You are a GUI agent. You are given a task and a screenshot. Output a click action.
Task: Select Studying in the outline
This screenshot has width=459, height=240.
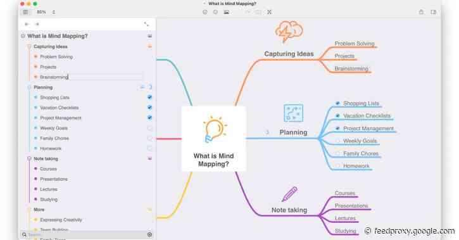tap(49, 199)
